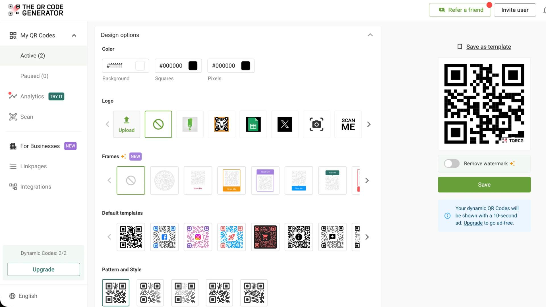This screenshot has width=546, height=307.
Task: Select the tiger logo option
Action: [222, 124]
